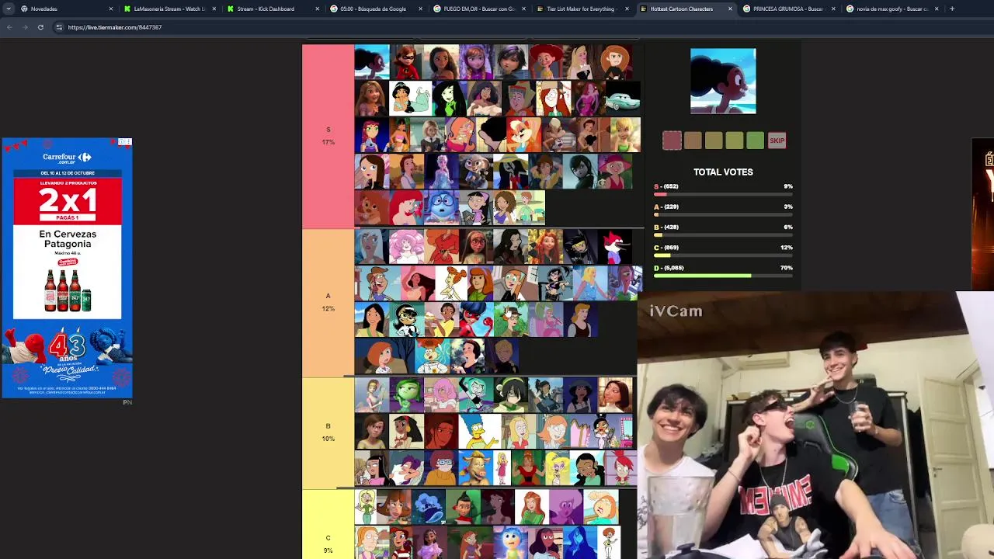The height and width of the screenshot is (559, 994).
Task: Click the D votes green progress bar
Action: [x=723, y=276]
